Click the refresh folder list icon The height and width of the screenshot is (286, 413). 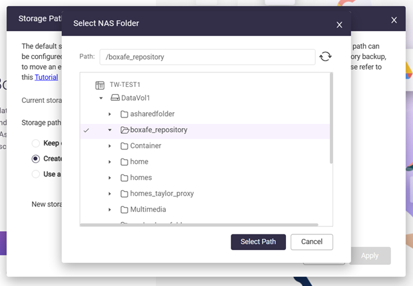tap(325, 57)
